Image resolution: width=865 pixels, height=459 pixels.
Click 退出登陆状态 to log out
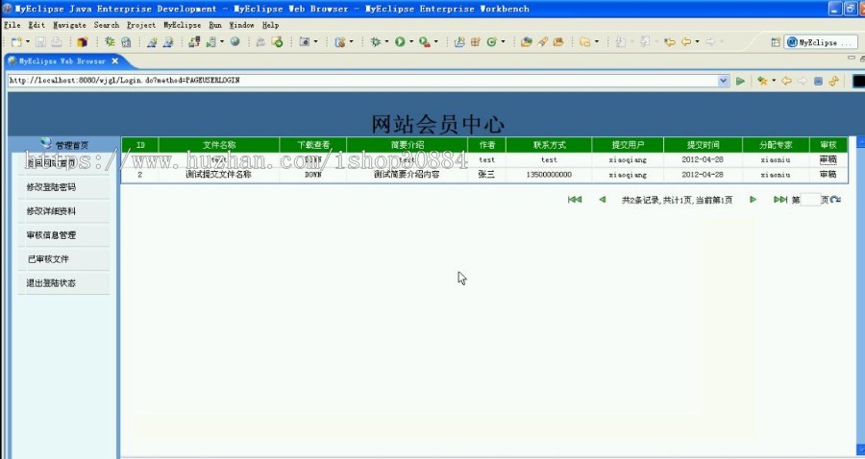tap(51, 283)
